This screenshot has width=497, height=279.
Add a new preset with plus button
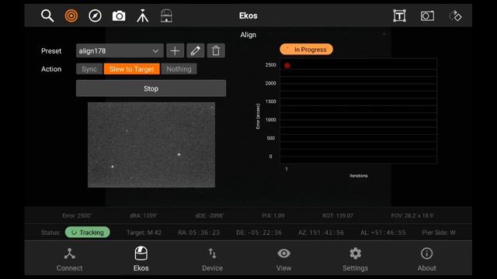175,50
